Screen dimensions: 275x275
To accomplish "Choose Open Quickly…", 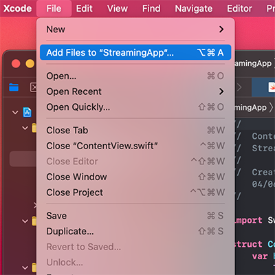I will pos(135,107).
